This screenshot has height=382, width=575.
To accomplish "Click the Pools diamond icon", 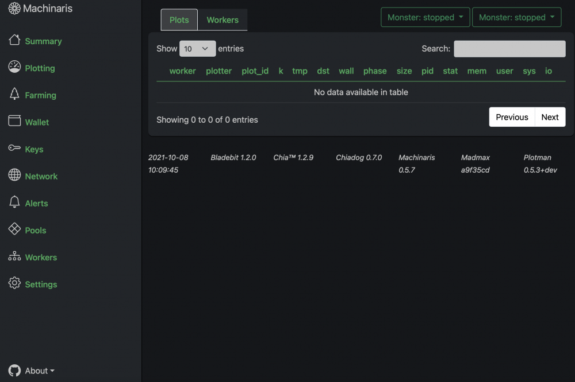I will coord(14,229).
